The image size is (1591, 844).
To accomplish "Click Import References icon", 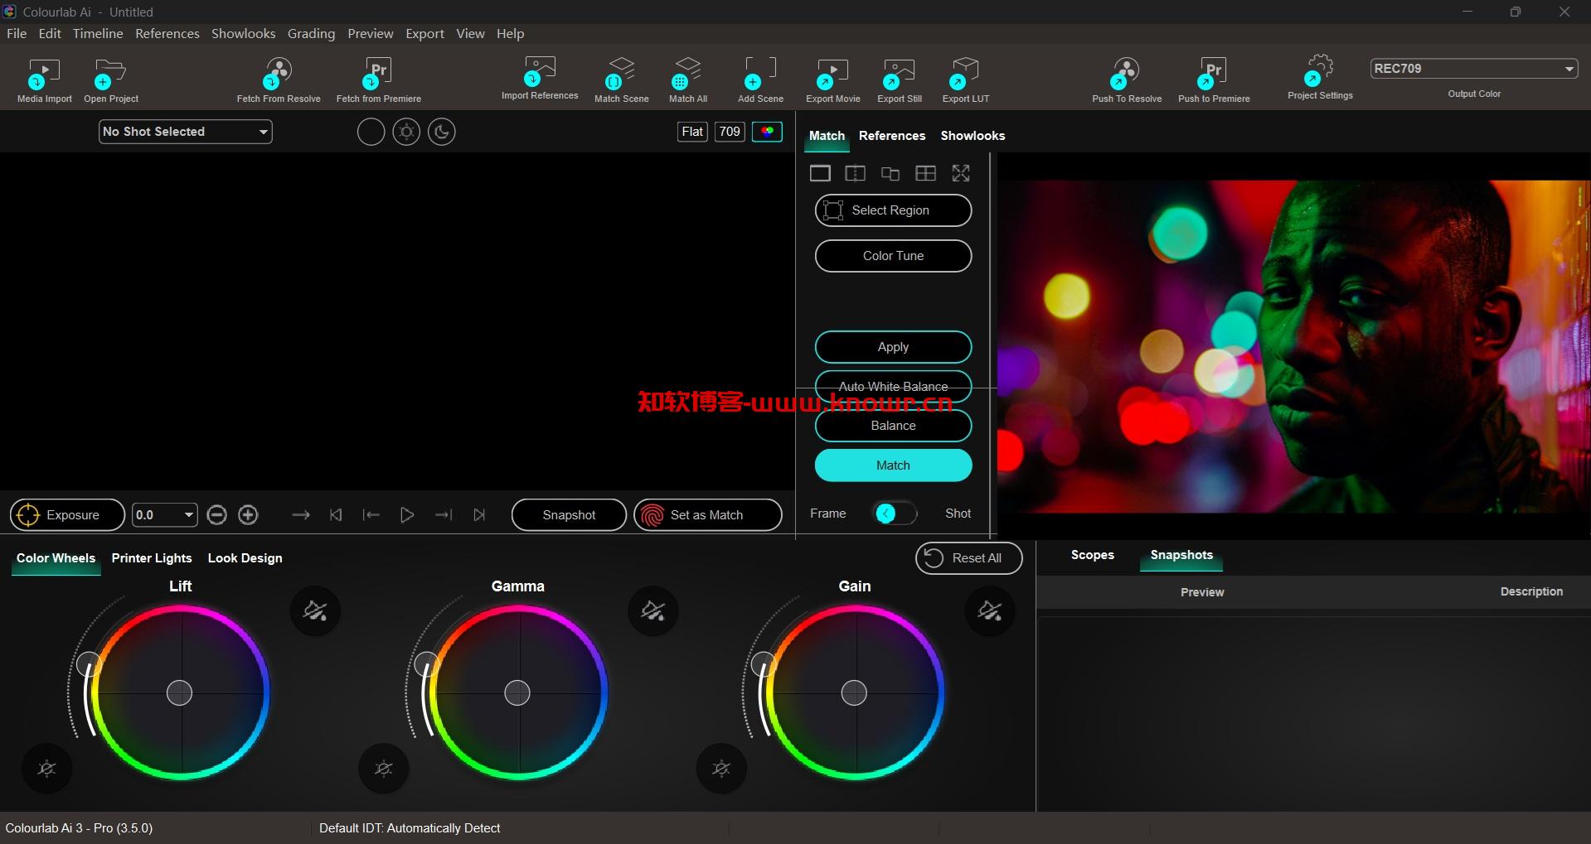I will [x=539, y=72].
